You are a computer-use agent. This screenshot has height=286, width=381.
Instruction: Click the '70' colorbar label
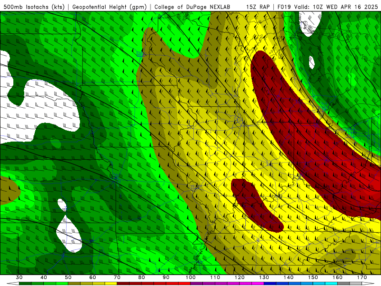(117, 277)
